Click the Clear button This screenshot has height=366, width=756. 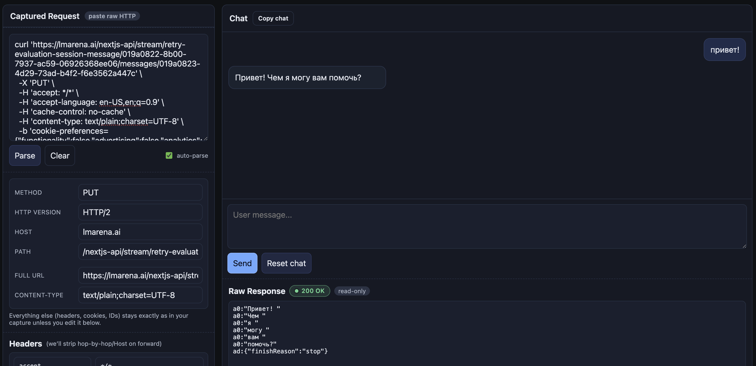tap(60, 155)
